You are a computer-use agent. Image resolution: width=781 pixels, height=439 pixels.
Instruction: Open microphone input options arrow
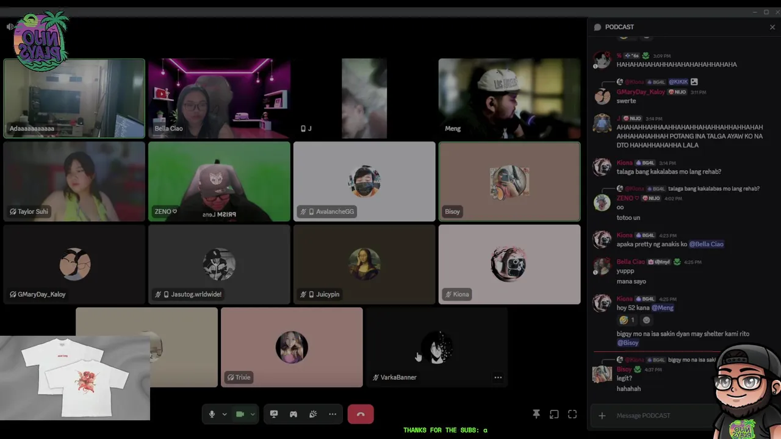tap(225, 415)
